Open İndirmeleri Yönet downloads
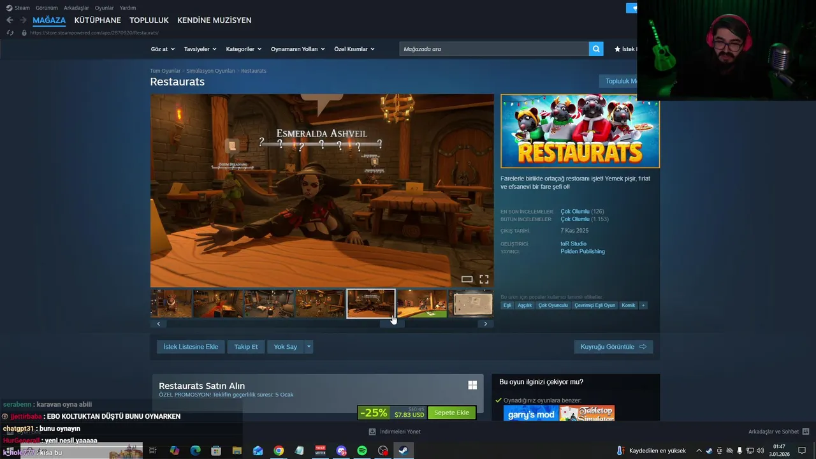The width and height of the screenshot is (816, 459). click(x=395, y=432)
